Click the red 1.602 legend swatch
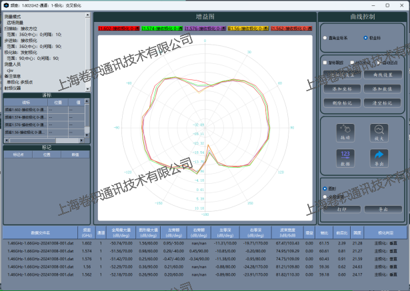The image size is (410, 291). (119, 29)
